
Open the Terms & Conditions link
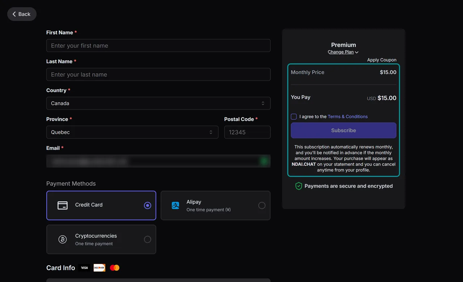pyautogui.click(x=348, y=117)
